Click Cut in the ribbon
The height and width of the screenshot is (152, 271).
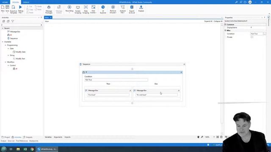click(29, 6)
